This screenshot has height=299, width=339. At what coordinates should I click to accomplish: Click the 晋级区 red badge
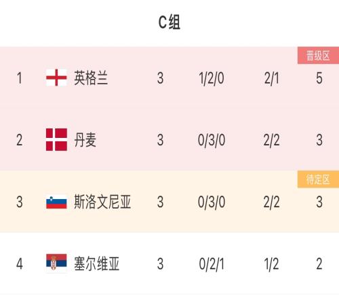tap(318, 55)
